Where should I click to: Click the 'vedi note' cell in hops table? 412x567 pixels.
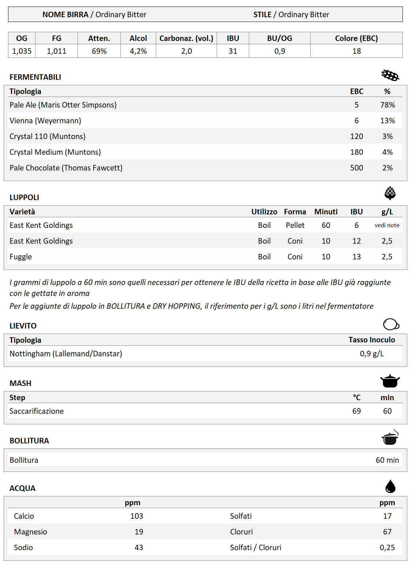click(x=387, y=225)
